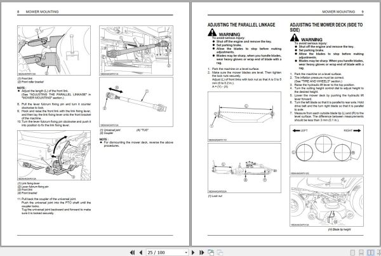
Task: Click the 'ADJUSTING THE PARALLEL LINKAGE' heading
Action: 241,25
